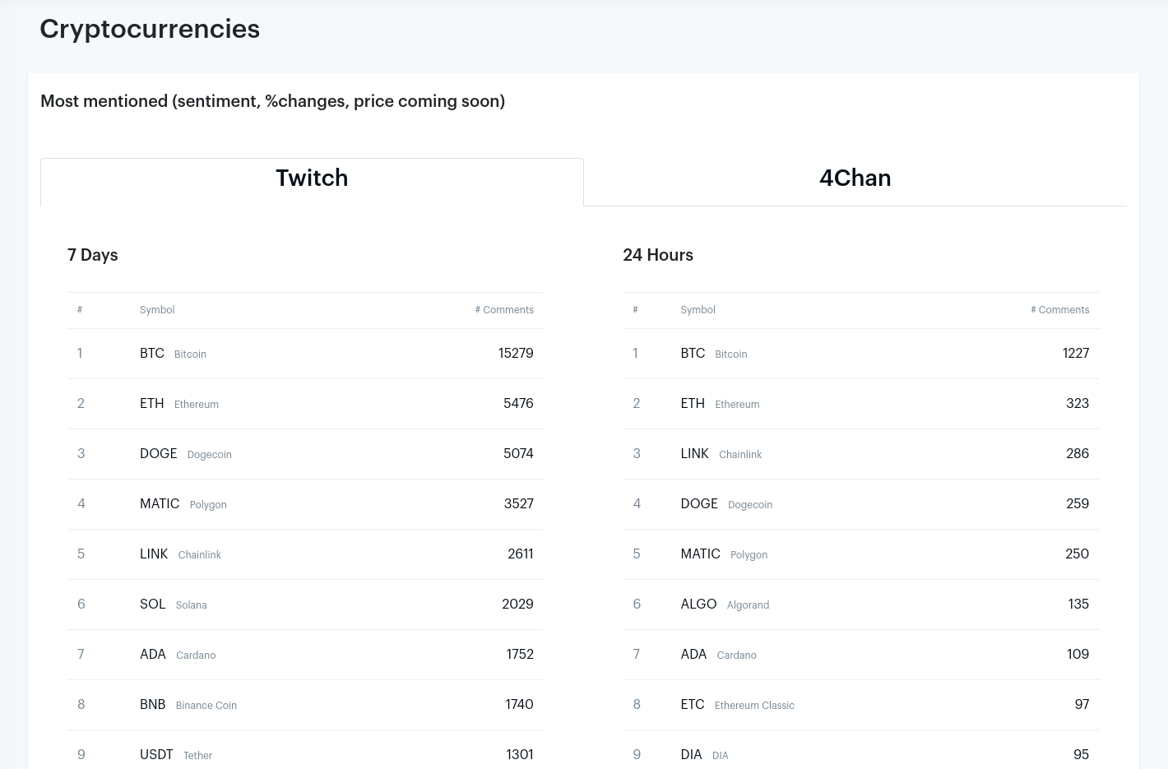The width and height of the screenshot is (1168, 769).
Task: Click comment count 1301
Action: (520, 755)
